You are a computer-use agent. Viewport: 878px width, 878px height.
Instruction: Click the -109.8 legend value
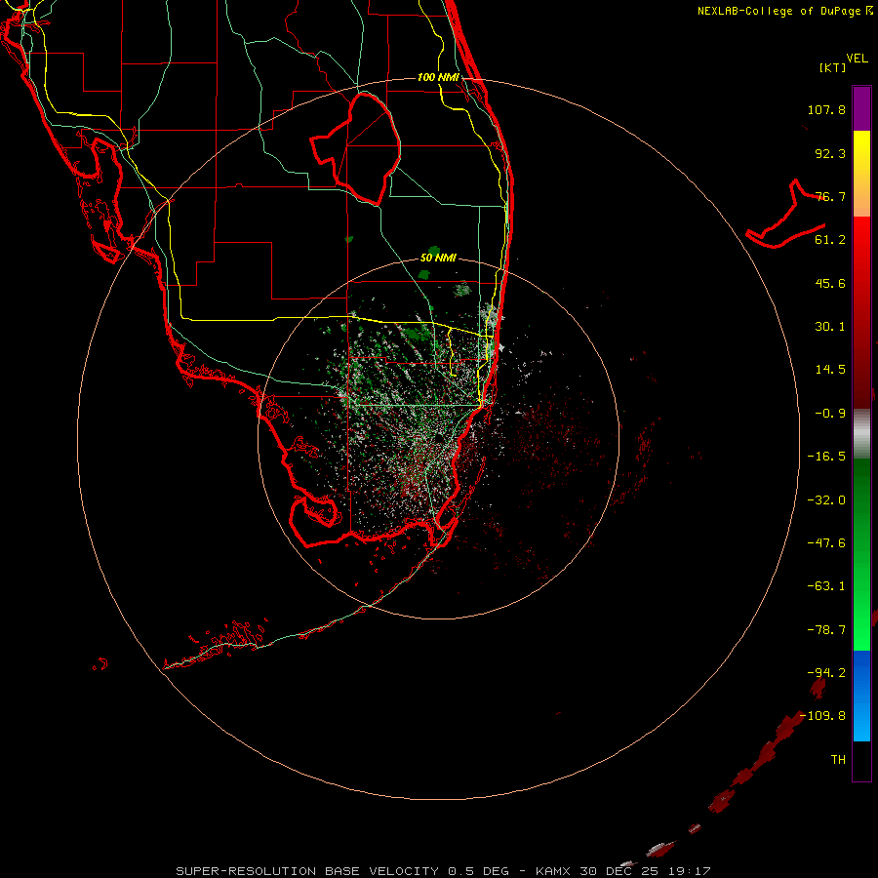(822, 716)
